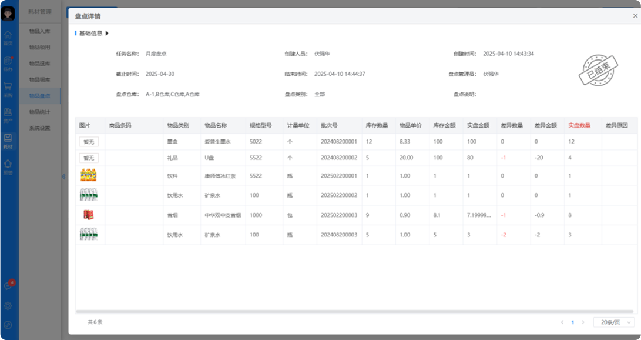Collapse the side menu with the arrow handle

click(x=63, y=176)
